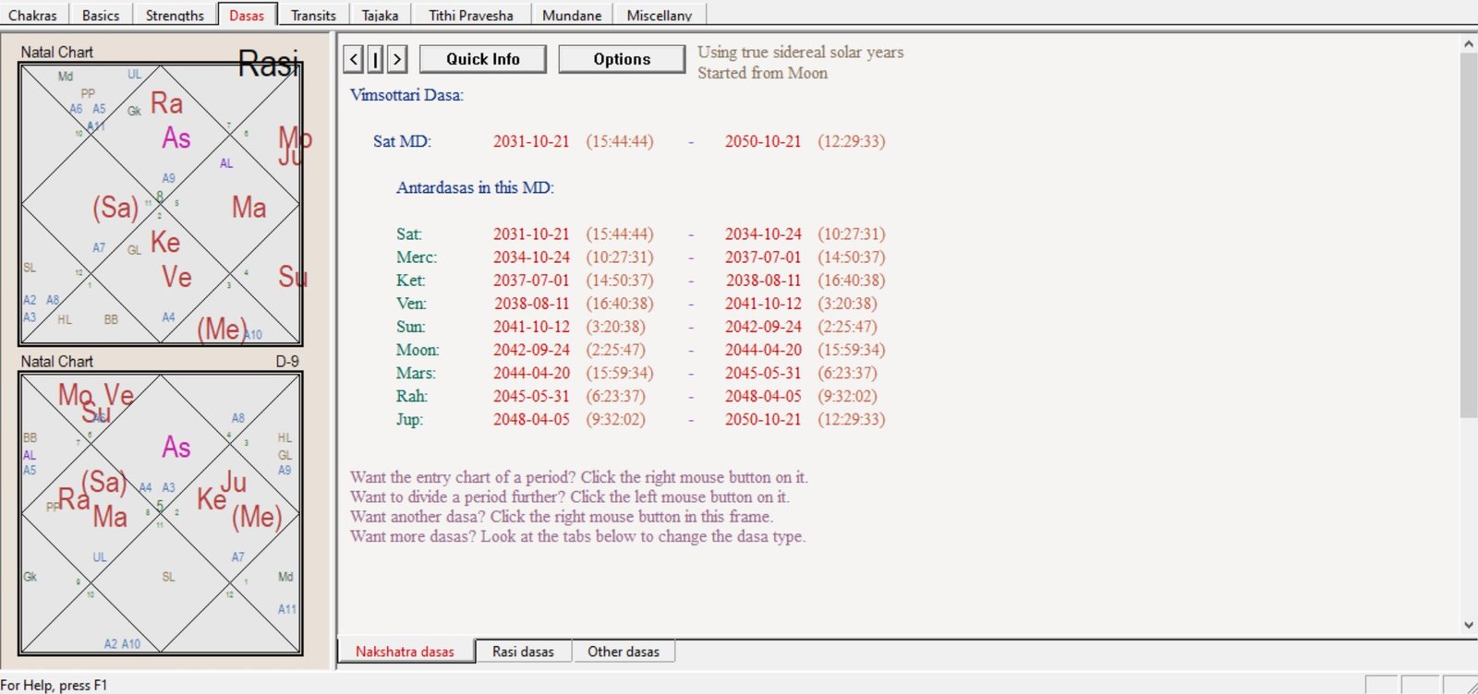The width and height of the screenshot is (1478, 694).
Task: Click the previous dasa arrow button
Action: [x=353, y=59]
